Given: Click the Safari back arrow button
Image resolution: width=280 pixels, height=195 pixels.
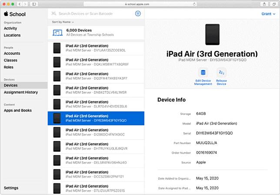Looking at the screenshot, I should [x=20, y=4].
